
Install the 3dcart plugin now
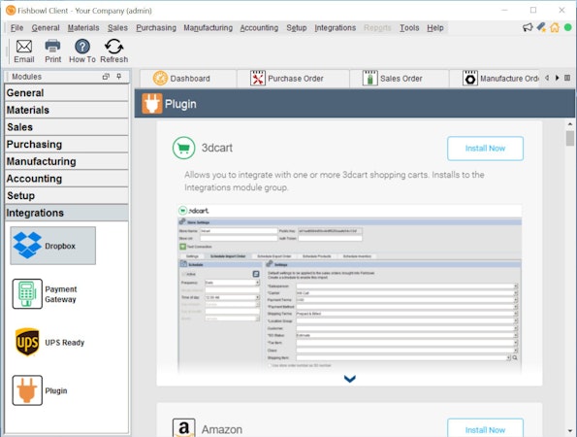point(485,149)
